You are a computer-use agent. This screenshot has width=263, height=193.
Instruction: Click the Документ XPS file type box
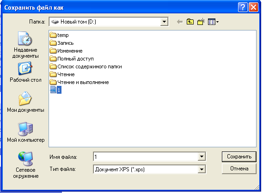click(x=146, y=169)
